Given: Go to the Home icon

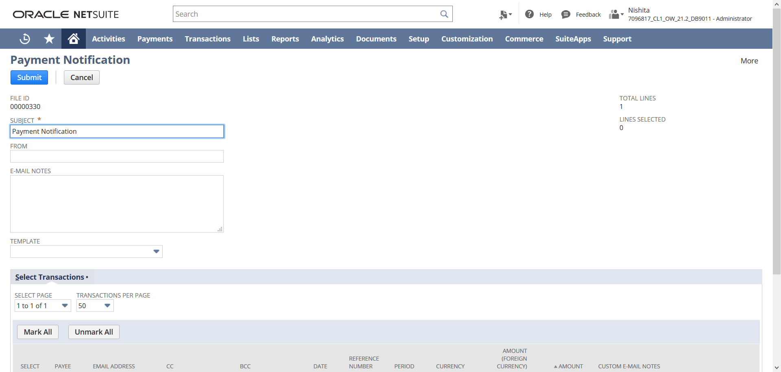Looking at the screenshot, I should (x=74, y=39).
